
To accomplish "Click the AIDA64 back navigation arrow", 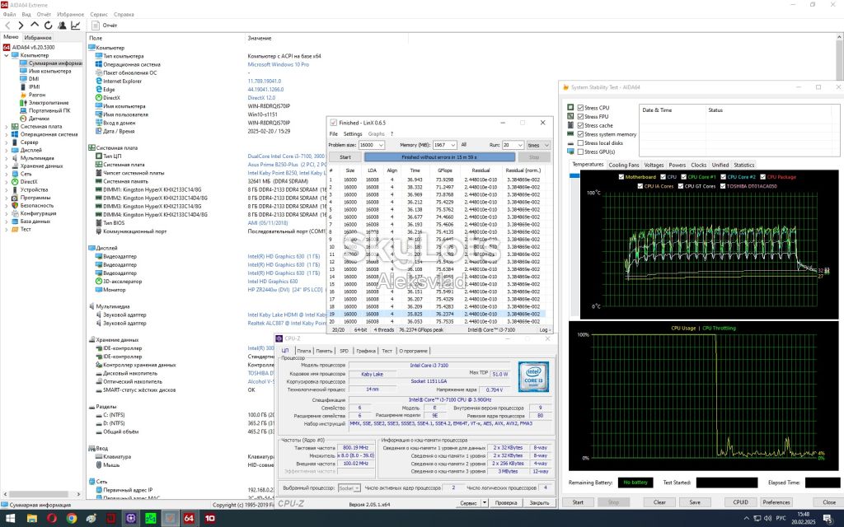I will coord(7,26).
